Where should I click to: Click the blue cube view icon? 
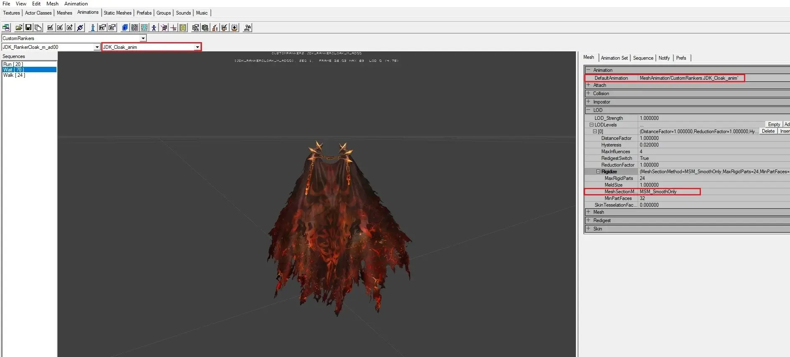tap(125, 28)
